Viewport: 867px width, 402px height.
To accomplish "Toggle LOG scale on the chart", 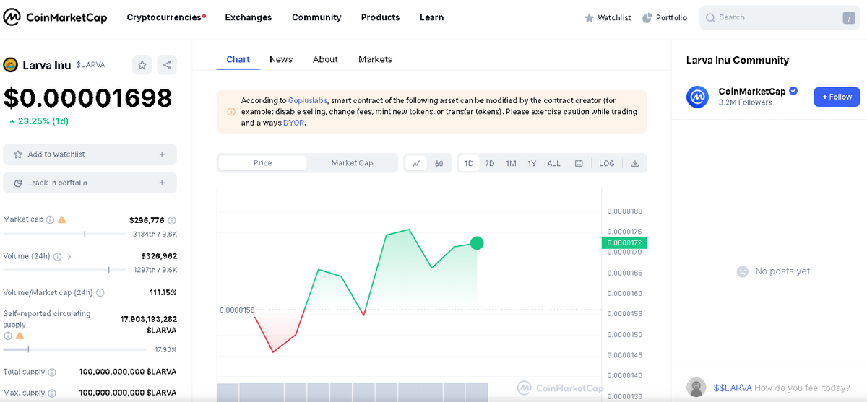I will pyautogui.click(x=607, y=163).
